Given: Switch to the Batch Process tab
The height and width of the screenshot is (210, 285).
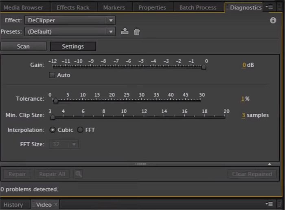Looking at the screenshot, I should click(x=199, y=8).
